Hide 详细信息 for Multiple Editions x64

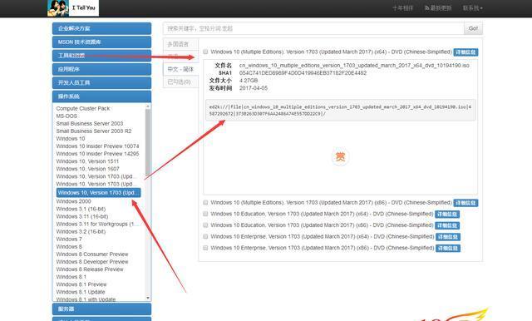[x=465, y=52]
